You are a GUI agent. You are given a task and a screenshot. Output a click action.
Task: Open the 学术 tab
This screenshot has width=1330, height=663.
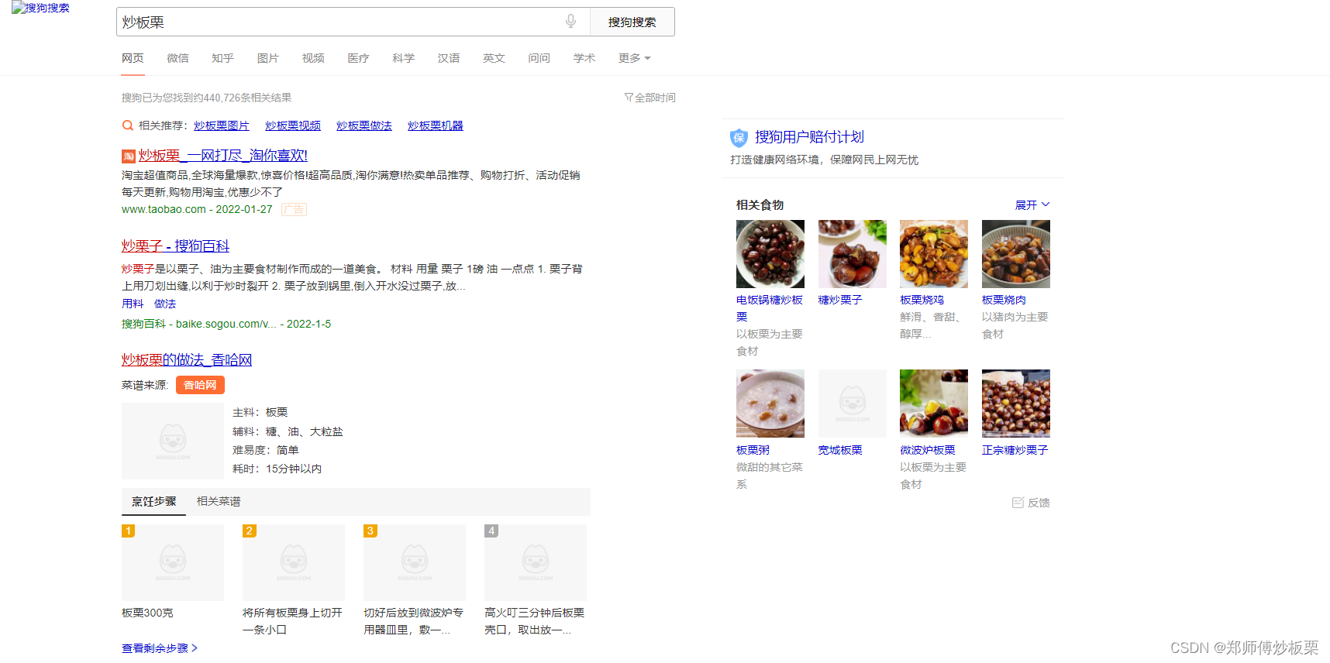point(584,58)
